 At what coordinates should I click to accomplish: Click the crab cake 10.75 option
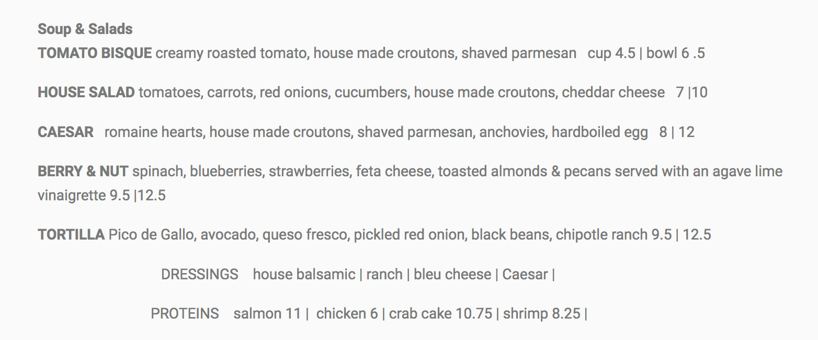pos(440,313)
